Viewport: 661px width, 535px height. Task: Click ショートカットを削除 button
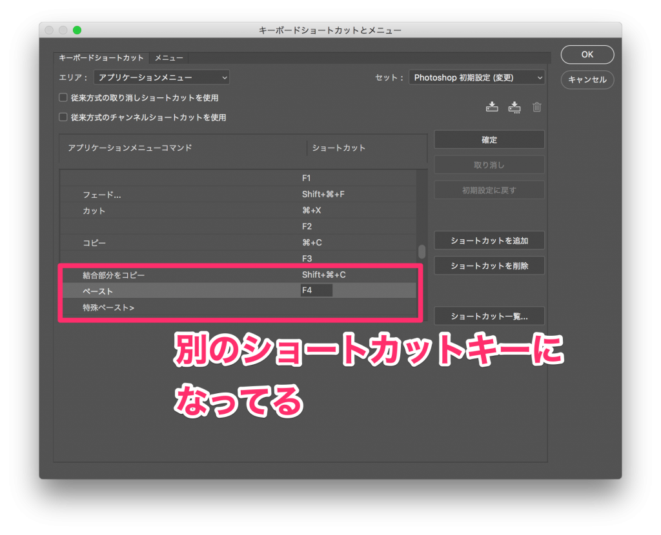[x=489, y=266]
